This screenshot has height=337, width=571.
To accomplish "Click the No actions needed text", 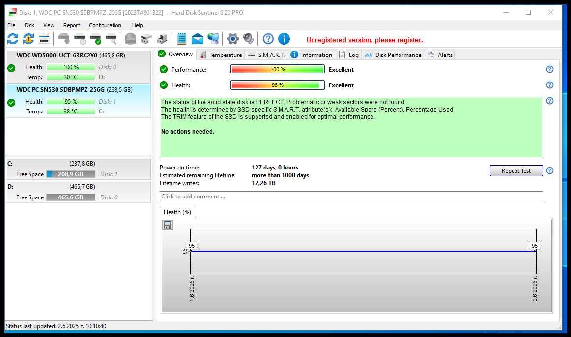I will [x=188, y=131].
